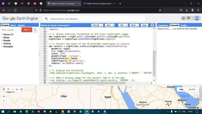202x114 pixels.
Task: Expand the Examples folder
Action: point(2,47)
